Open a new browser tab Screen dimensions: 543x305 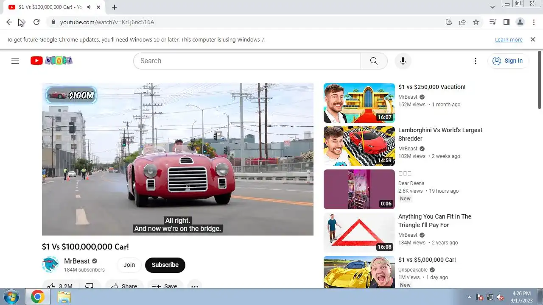point(115,7)
